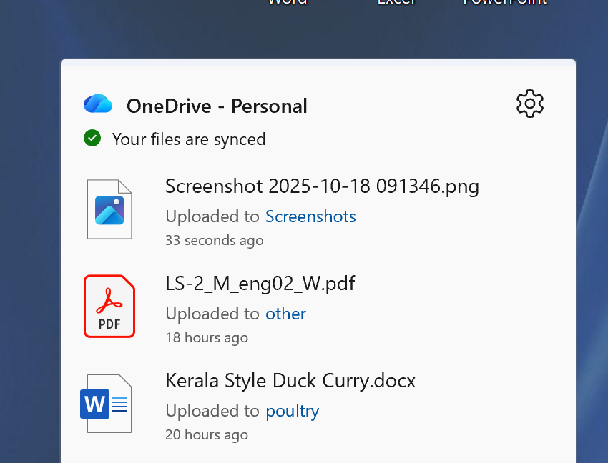The width and height of the screenshot is (608, 463).
Task: Open the OneDrive cloud icon
Action: coord(98,104)
